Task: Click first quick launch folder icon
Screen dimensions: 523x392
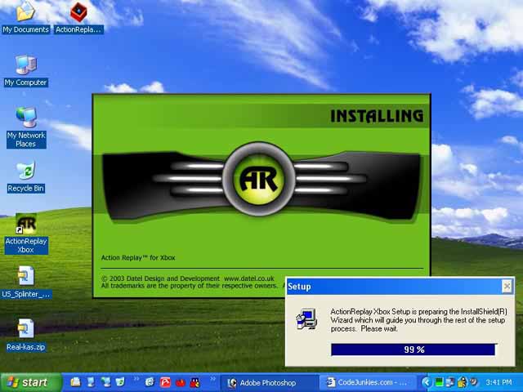Action: 75,382
